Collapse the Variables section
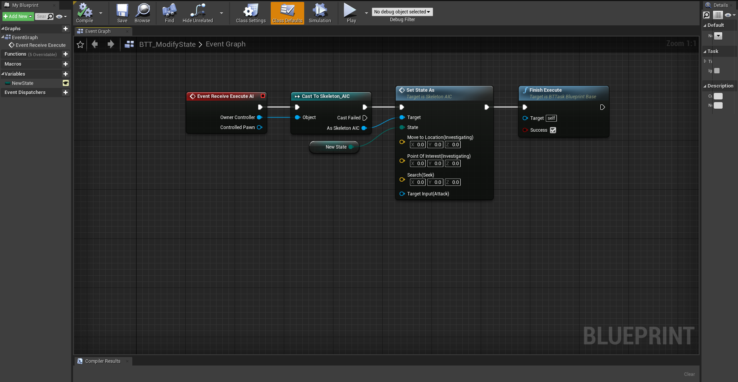738x382 pixels. pyautogui.click(x=3, y=74)
